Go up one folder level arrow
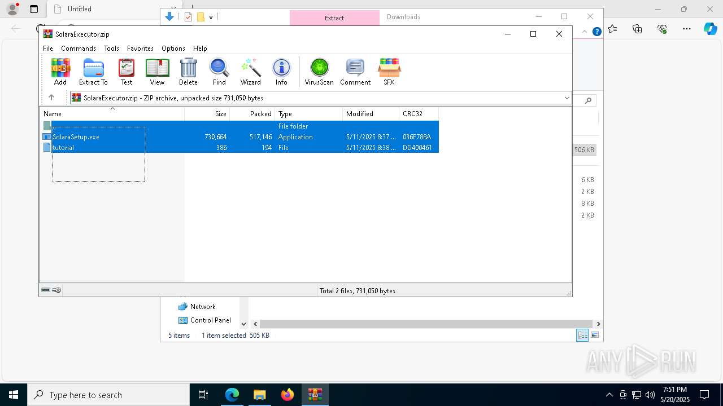This screenshot has width=723, height=406. pyautogui.click(x=51, y=98)
